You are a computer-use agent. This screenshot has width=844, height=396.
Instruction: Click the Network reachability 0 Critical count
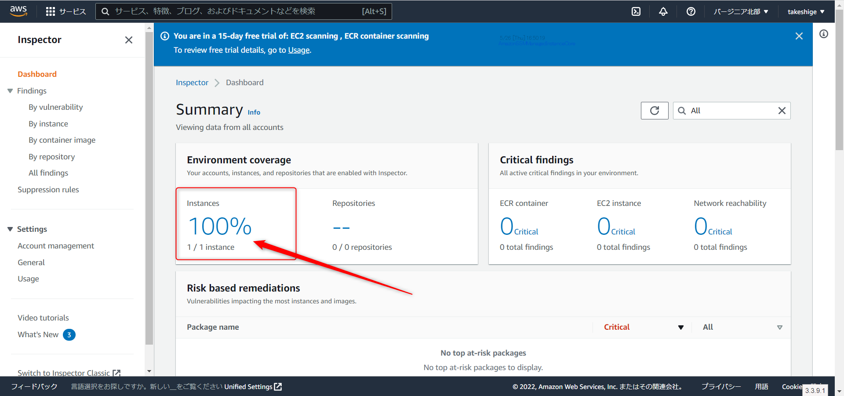click(x=713, y=227)
